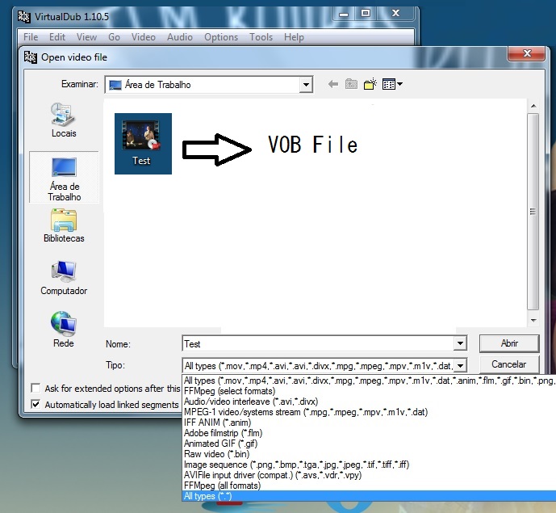Choose FFMpeg (all formats) type
556x513 pixels.
click(369, 486)
